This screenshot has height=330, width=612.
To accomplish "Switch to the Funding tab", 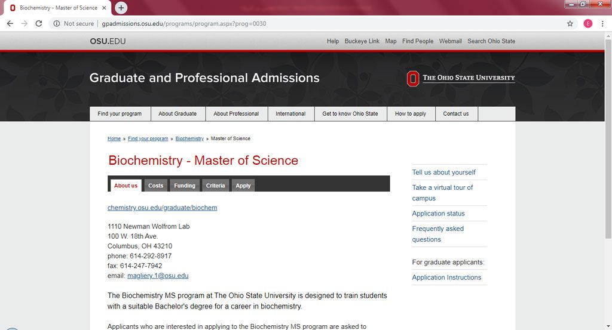I will coord(185,186).
